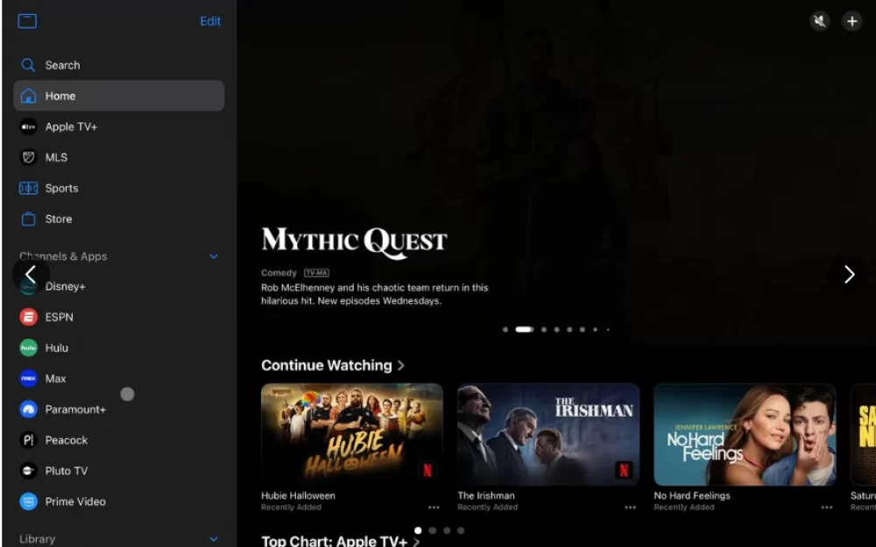Open the Peacock channel label
This screenshot has width=876, height=547.
[x=67, y=440]
